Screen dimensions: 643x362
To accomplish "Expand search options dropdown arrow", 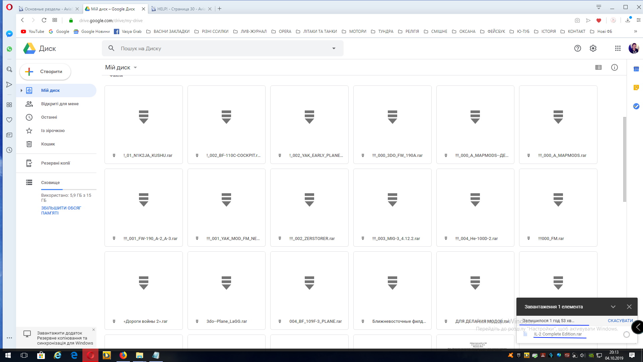I will pyautogui.click(x=334, y=48).
